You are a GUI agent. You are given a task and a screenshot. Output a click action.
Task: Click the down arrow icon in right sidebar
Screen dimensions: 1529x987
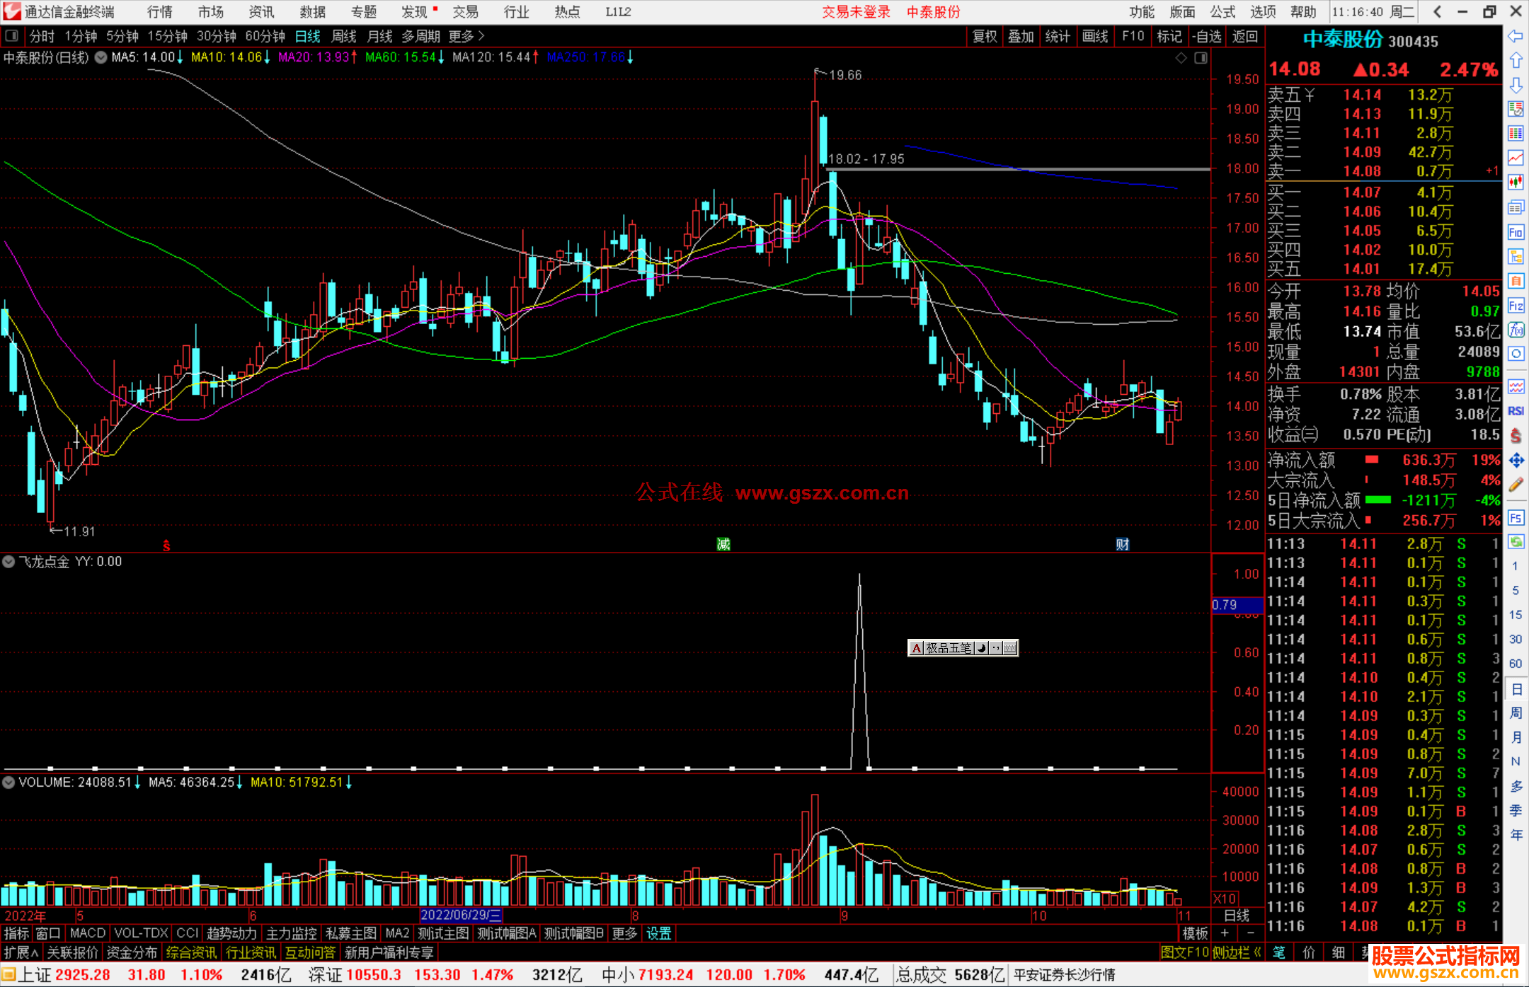point(1516,85)
